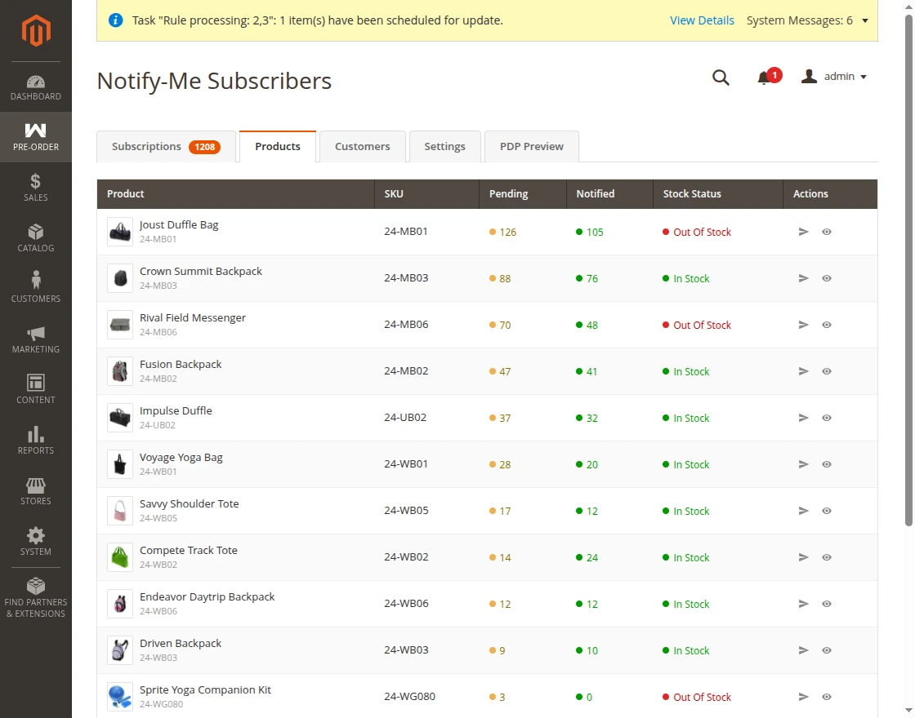The height and width of the screenshot is (718, 915).
Task: Send notification for Sprite Yoga Companion Kit
Action: pyautogui.click(x=804, y=697)
